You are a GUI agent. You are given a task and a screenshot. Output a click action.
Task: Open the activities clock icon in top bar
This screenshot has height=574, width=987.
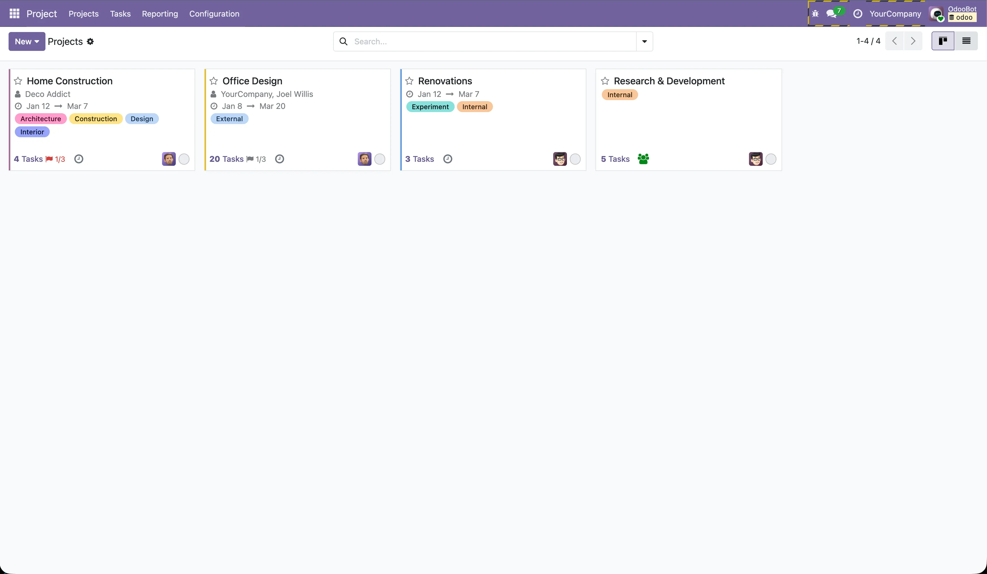point(858,13)
